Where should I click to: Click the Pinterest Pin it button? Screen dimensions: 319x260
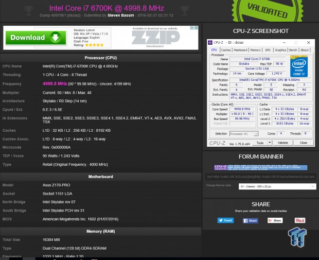pos(300,220)
